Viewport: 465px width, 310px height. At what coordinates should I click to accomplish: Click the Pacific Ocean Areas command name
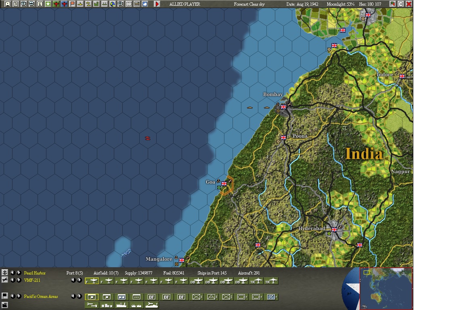click(x=41, y=296)
